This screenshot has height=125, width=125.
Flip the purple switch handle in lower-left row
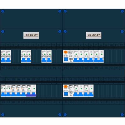pyautogui.click(x=31, y=95)
